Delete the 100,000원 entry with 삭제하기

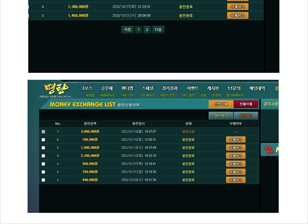[235, 140]
